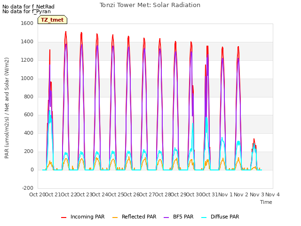Click the Time x-axis label
Viewport: 301px width, 226px height.
266,202
